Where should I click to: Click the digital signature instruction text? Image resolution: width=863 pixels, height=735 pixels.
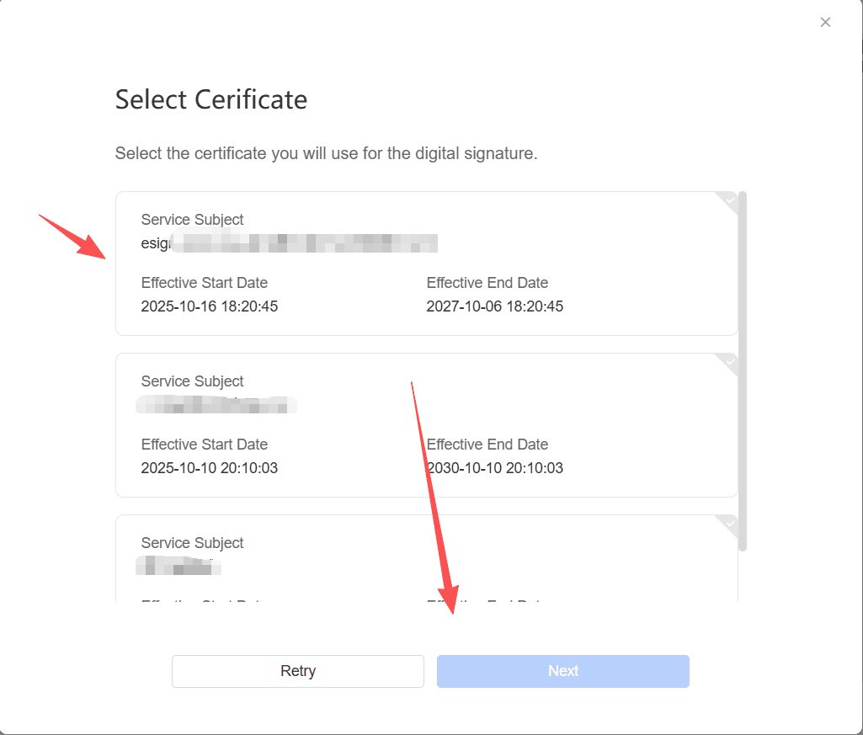click(326, 154)
